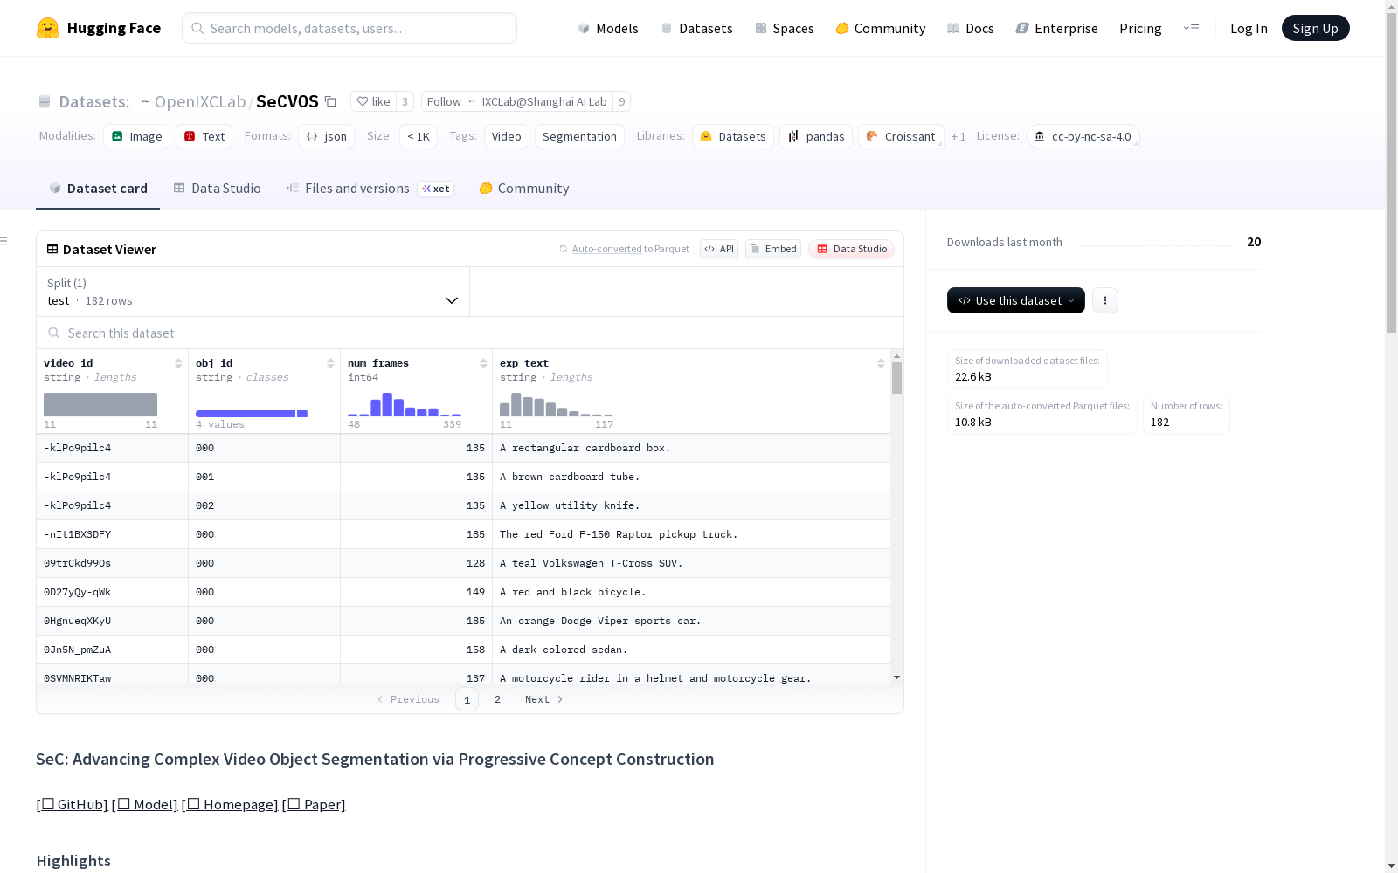Focus the Search this dataset field

[x=470, y=333]
